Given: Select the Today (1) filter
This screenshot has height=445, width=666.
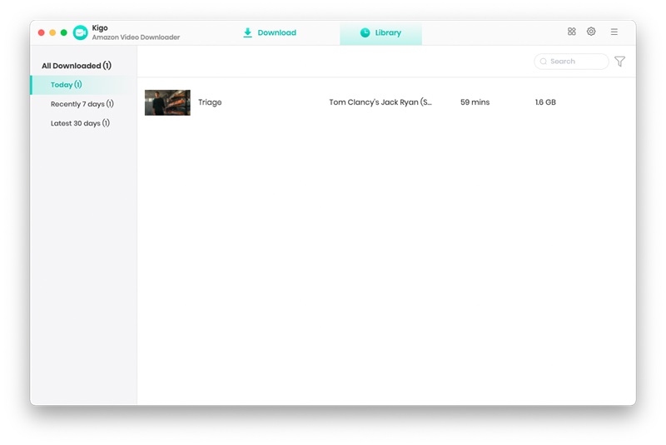Looking at the screenshot, I should click(x=84, y=85).
